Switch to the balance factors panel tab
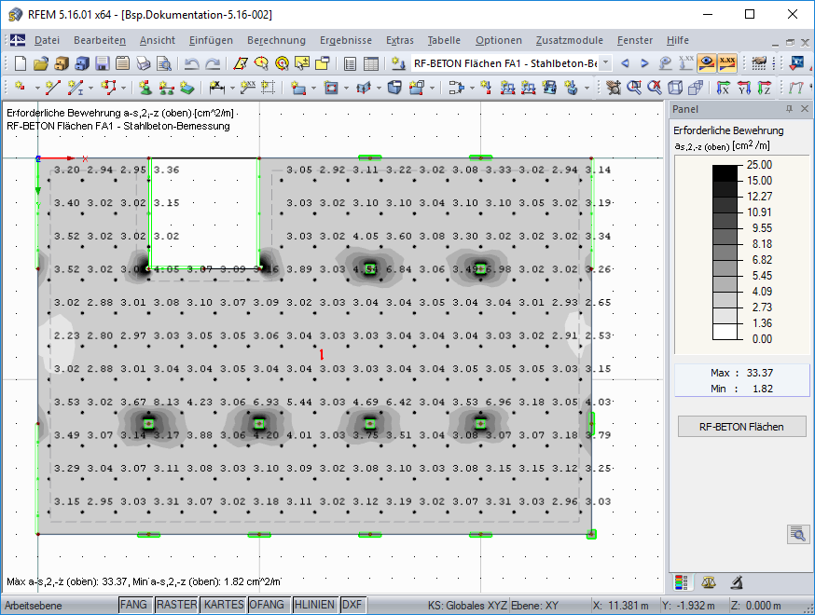This screenshot has height=615, width=815. click(x=709, y=582)
